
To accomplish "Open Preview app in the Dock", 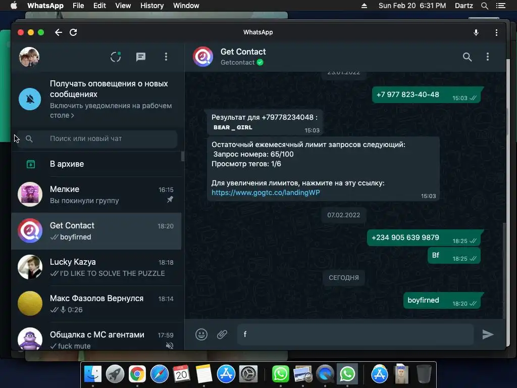I will (x=303, y=374).
